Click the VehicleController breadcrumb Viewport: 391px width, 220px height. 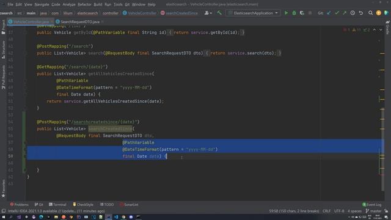click(x=139, y=13)
